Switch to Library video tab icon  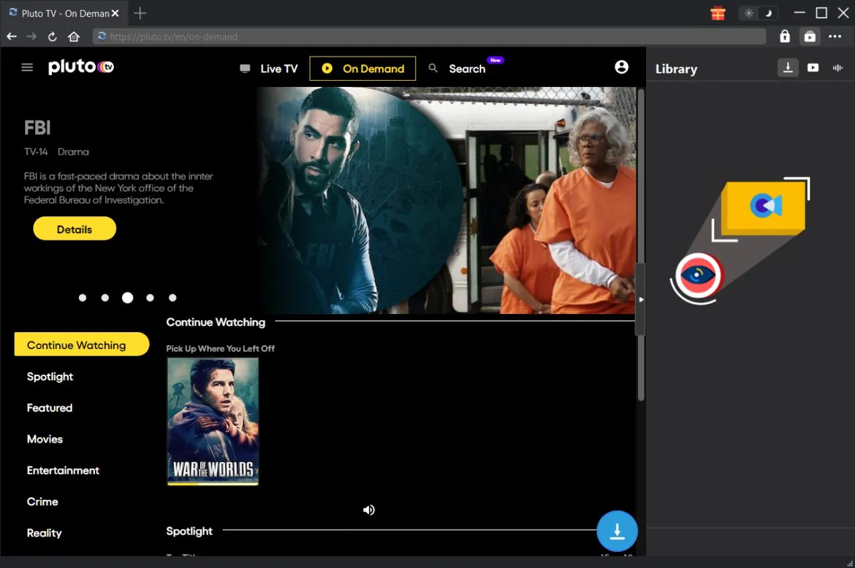pos(813,67)
